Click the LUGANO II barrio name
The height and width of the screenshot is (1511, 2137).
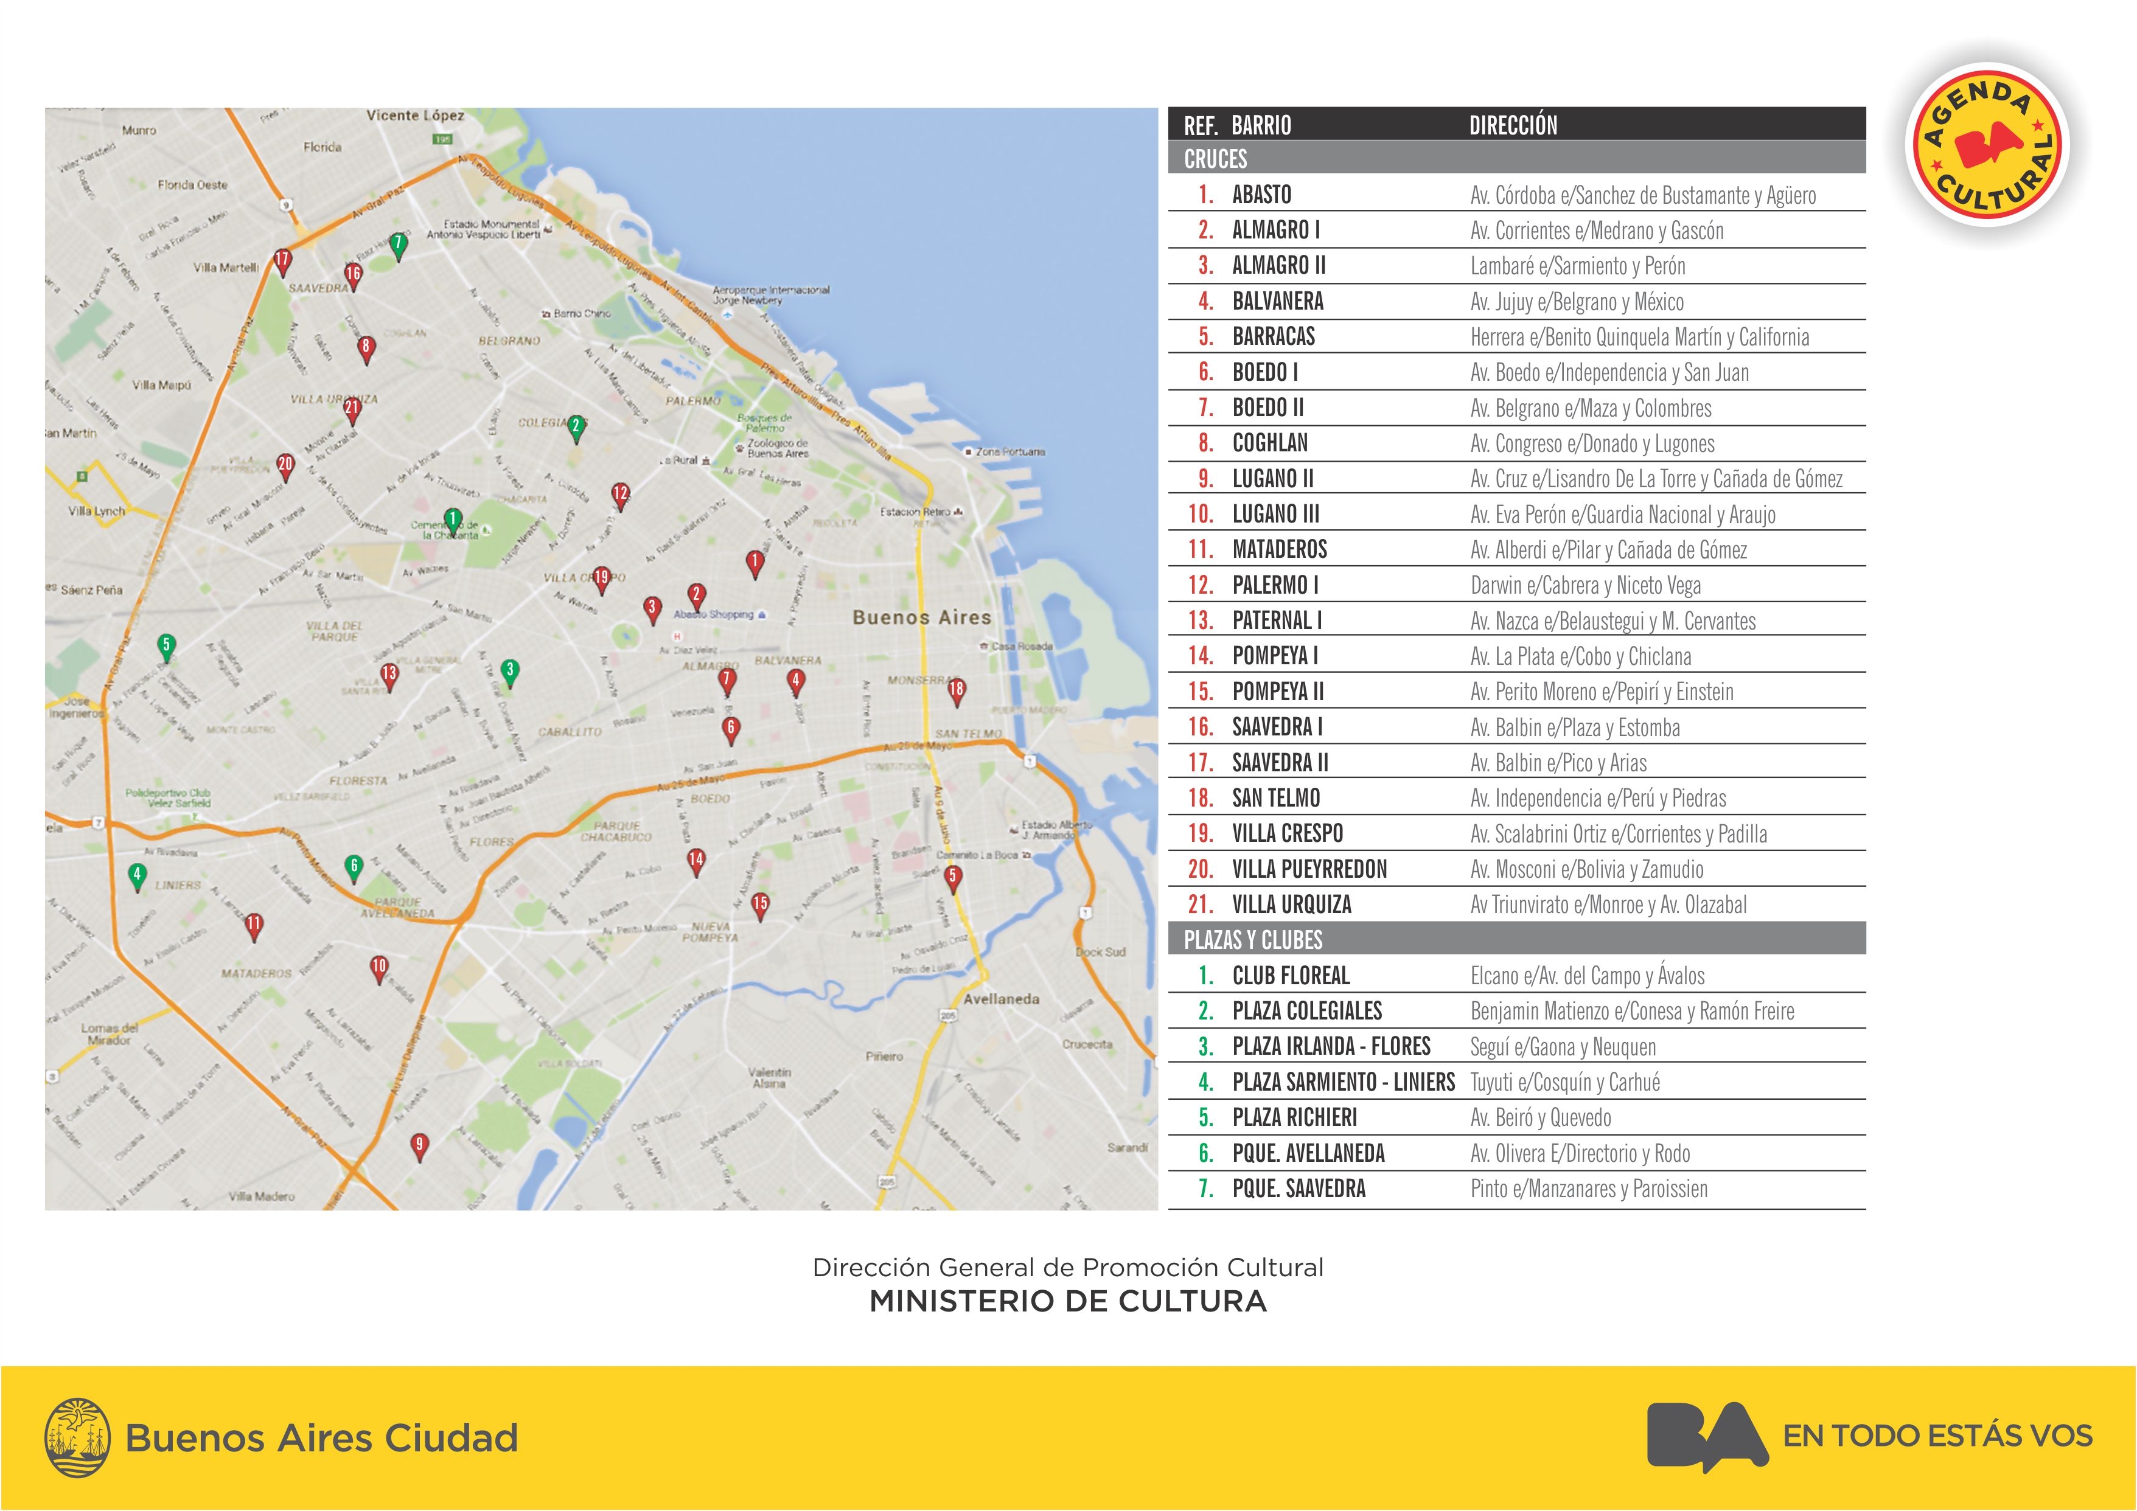click(x=1272, y=478)
